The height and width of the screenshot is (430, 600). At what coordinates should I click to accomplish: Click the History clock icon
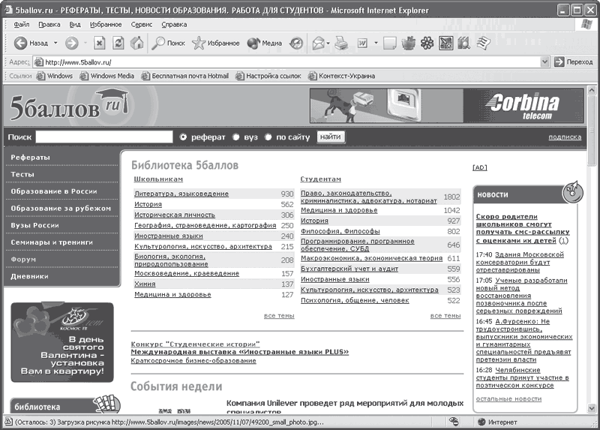point(296,44)
